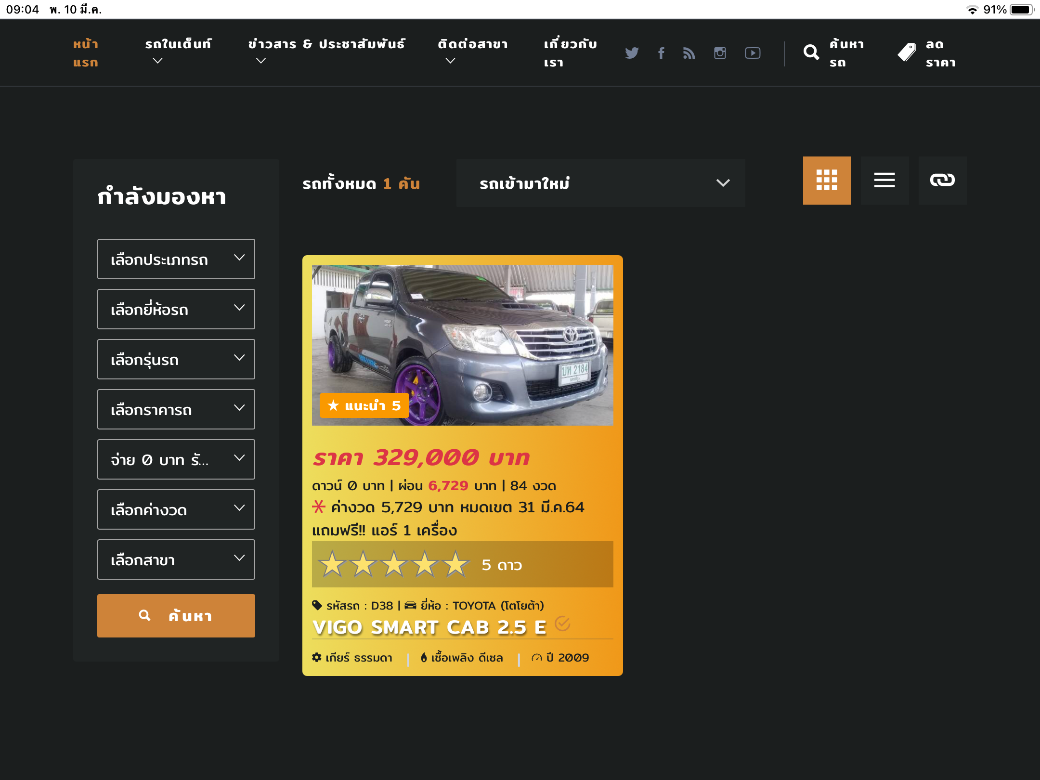1040x780 pixels.
Task: Expand the เลือกสาขา branch dropdown
Action: point(176,559)
